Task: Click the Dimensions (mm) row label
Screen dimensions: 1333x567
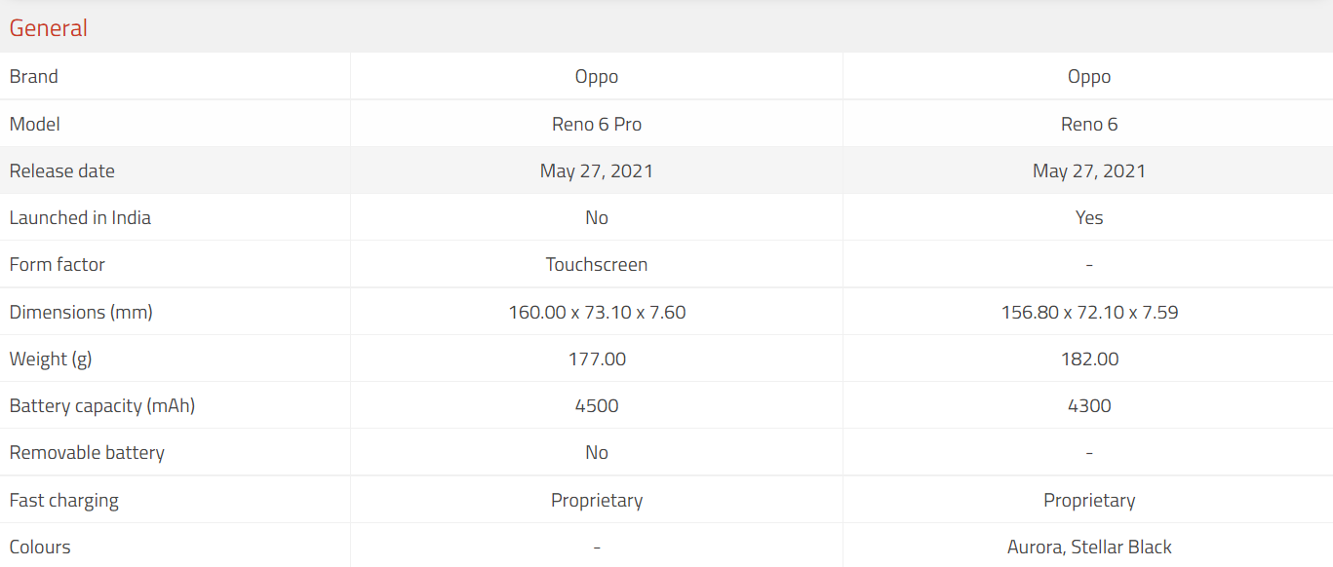Action: coord(81,312)
